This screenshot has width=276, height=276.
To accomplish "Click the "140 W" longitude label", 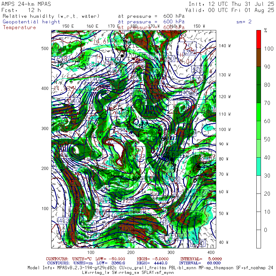I will (225, 46).
